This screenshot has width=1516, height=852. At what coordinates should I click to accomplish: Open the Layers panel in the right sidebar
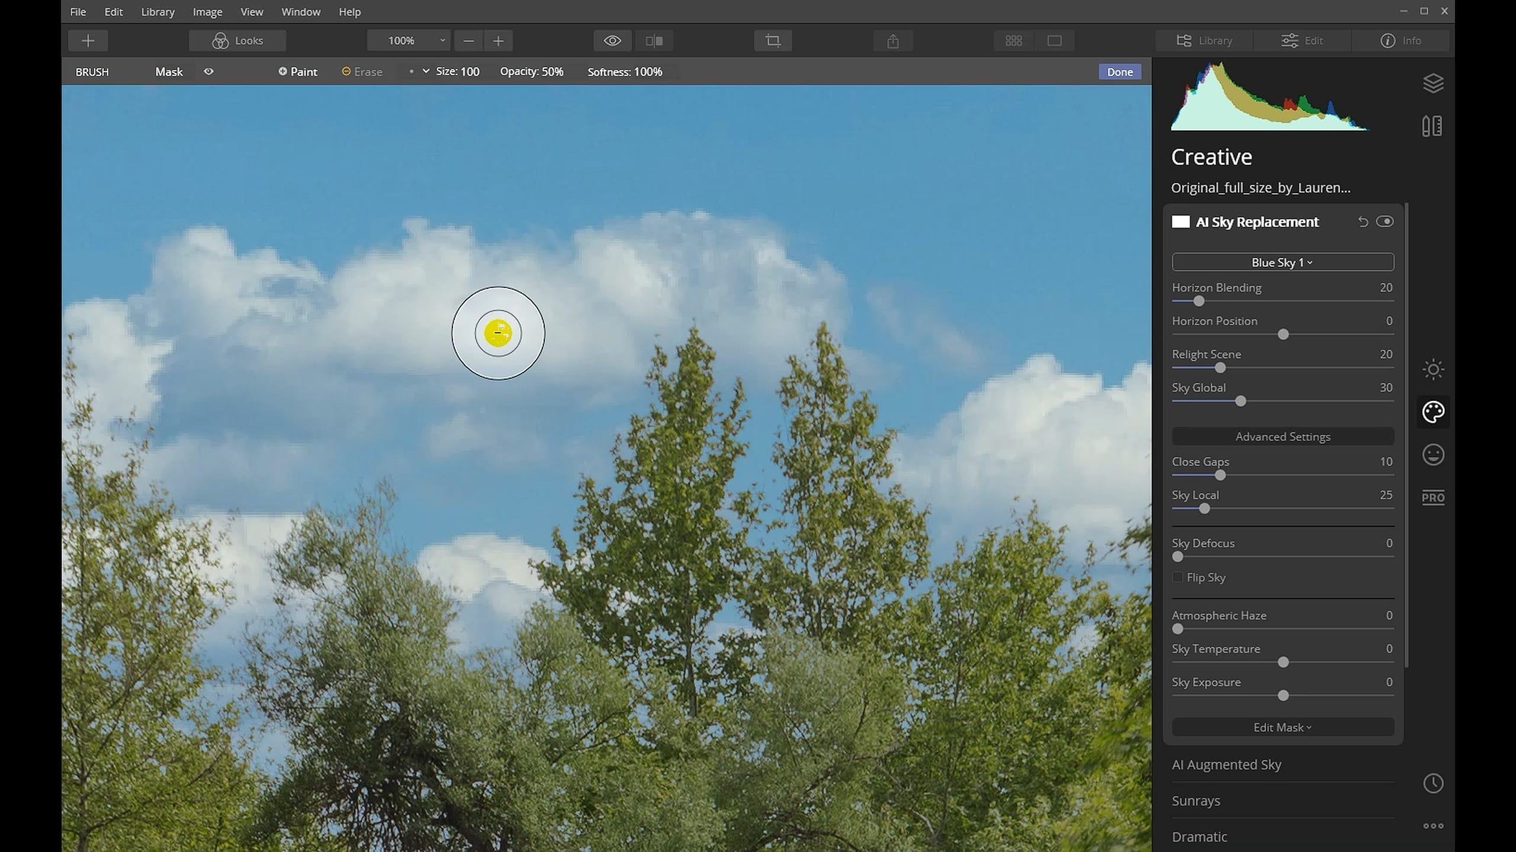click(x=1433, y=82)
